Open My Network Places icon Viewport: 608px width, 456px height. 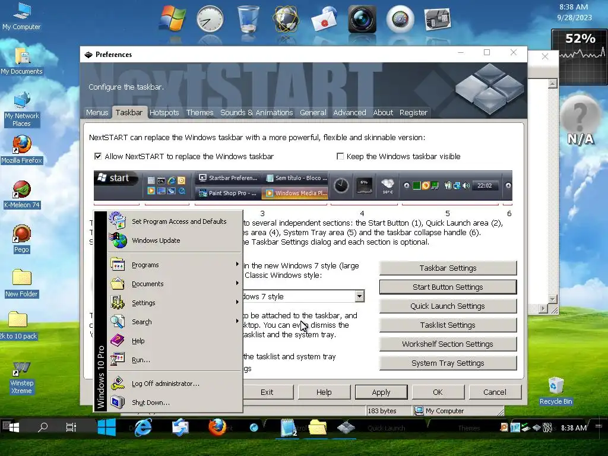click(21, 109)
